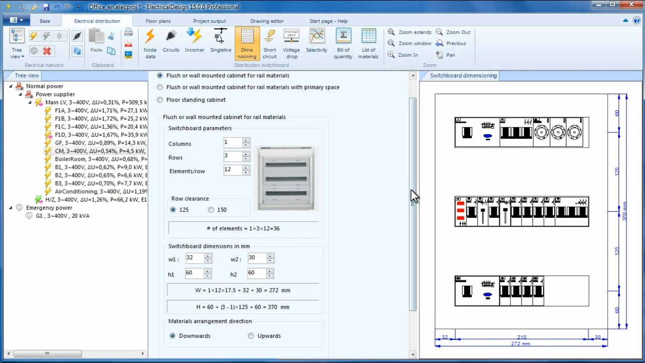Open the Voltage drop tool
The width and height of the screenshot is (645, 363).
pos(291,43)
